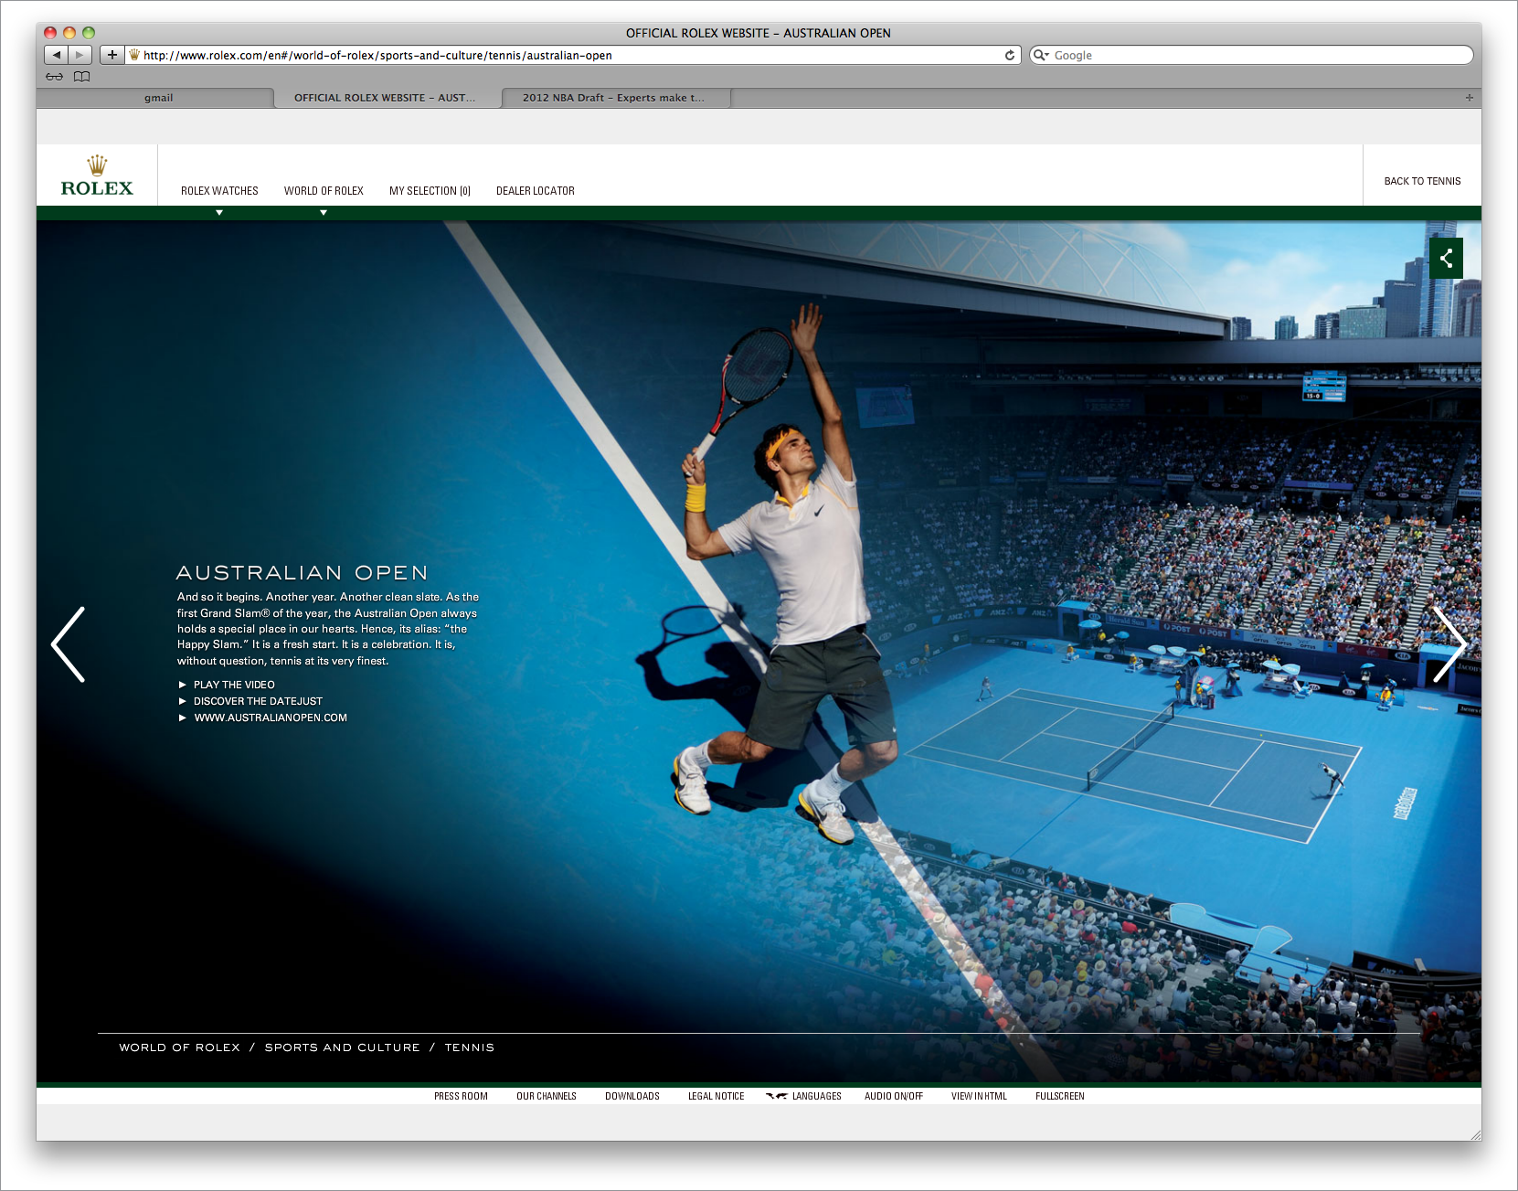Open www.australianopen.com link
This screenshot has width=1518, height=1191.
pos(271,718)
